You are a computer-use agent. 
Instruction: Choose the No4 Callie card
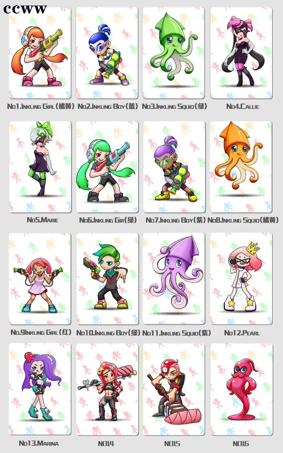(x=241, y=53)
